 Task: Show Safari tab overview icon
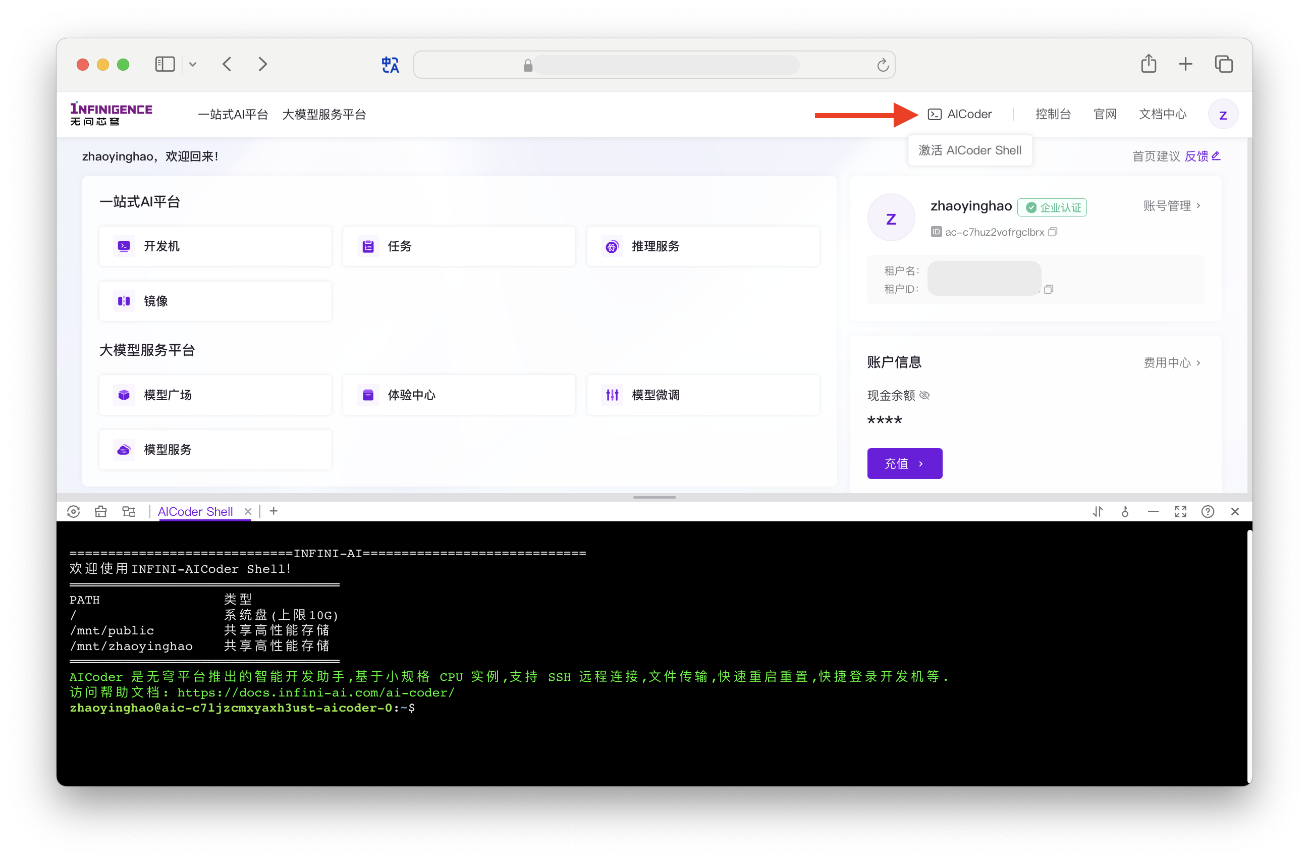coord(1224,65)
